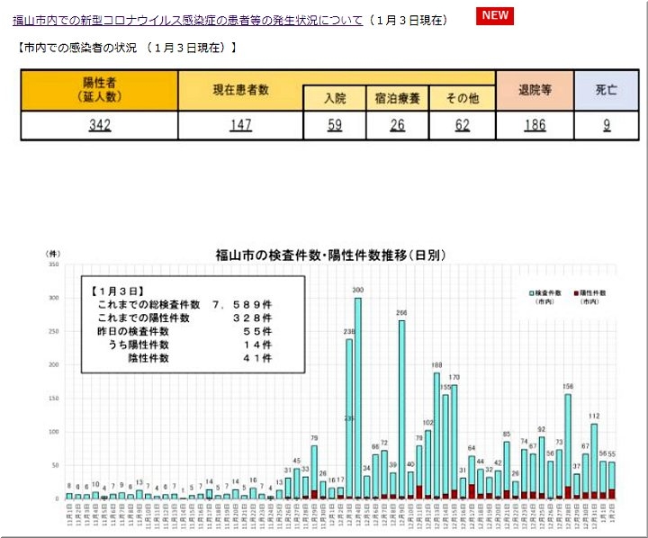Click the 9 deaths number link
The width and height of the screenshot is (648, 538).
[x=607, y=126]
